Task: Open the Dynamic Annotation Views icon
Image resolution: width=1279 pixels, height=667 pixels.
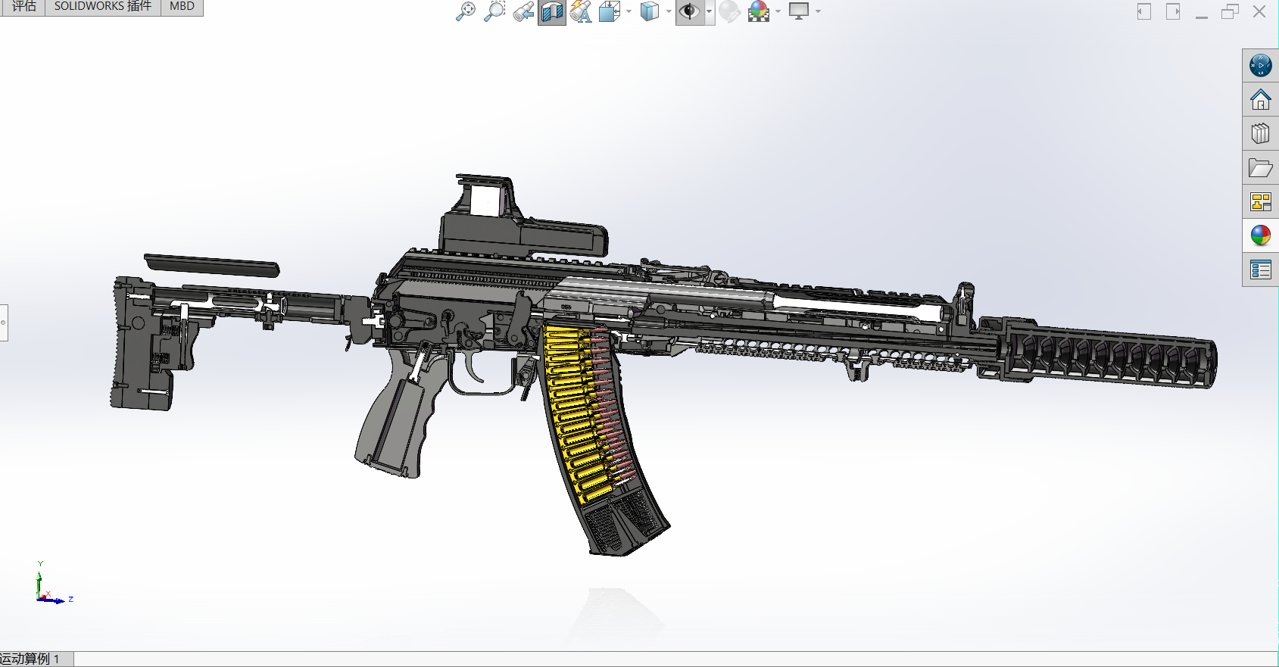Action: 581,11
